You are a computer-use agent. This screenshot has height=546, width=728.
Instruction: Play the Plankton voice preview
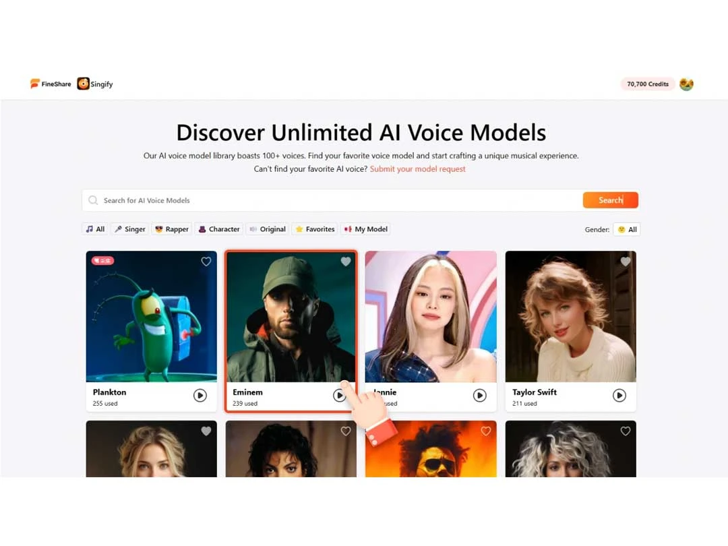click(200, 396)
